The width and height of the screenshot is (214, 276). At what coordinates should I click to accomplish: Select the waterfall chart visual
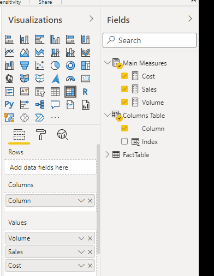(9, 65)
